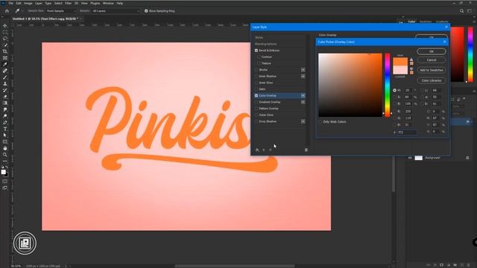
Task: Enable the Contour checkbox
Action: pos(259,57)
